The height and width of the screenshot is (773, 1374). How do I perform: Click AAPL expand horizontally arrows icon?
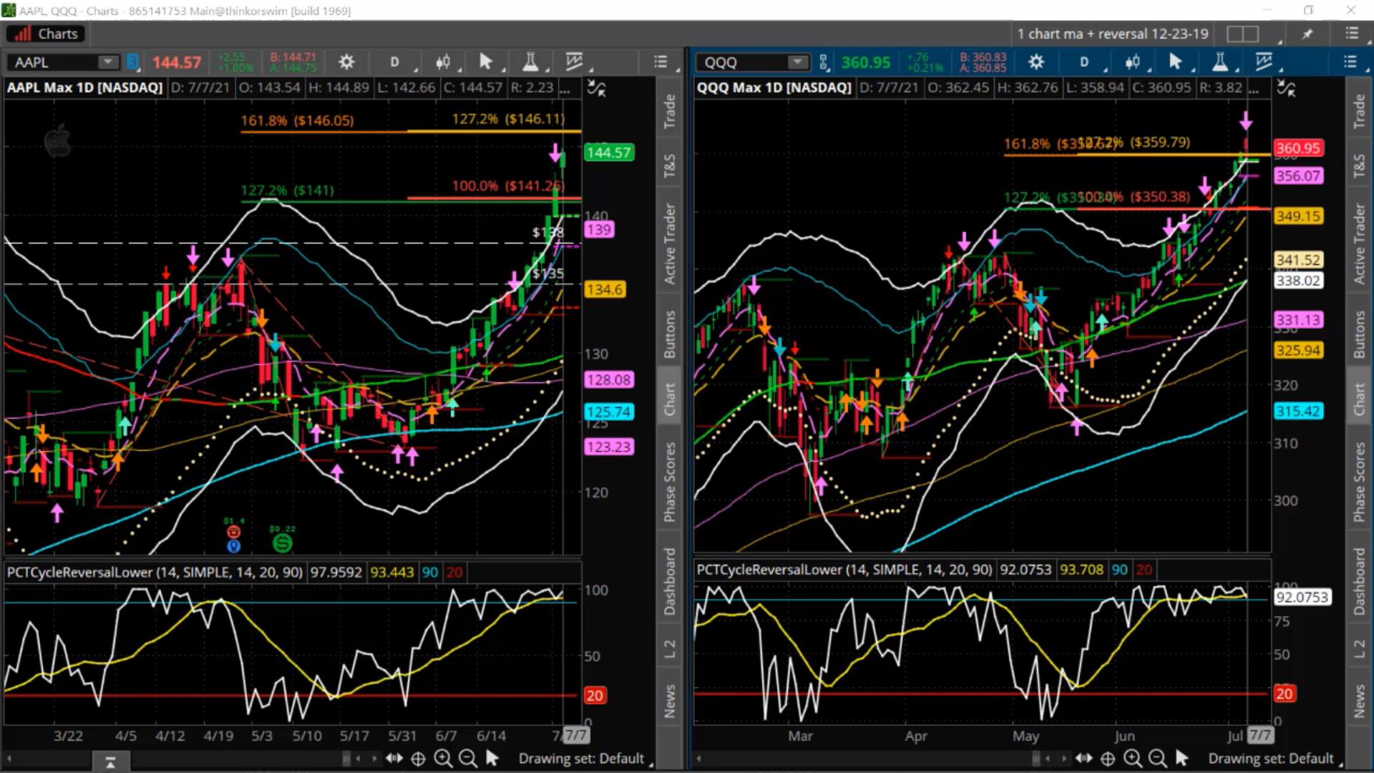(394, 758)
